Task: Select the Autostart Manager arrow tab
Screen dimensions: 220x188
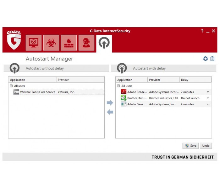Action: click(x=104, y=43)
